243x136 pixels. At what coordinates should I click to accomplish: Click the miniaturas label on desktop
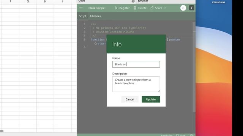(x=219, y=2)
